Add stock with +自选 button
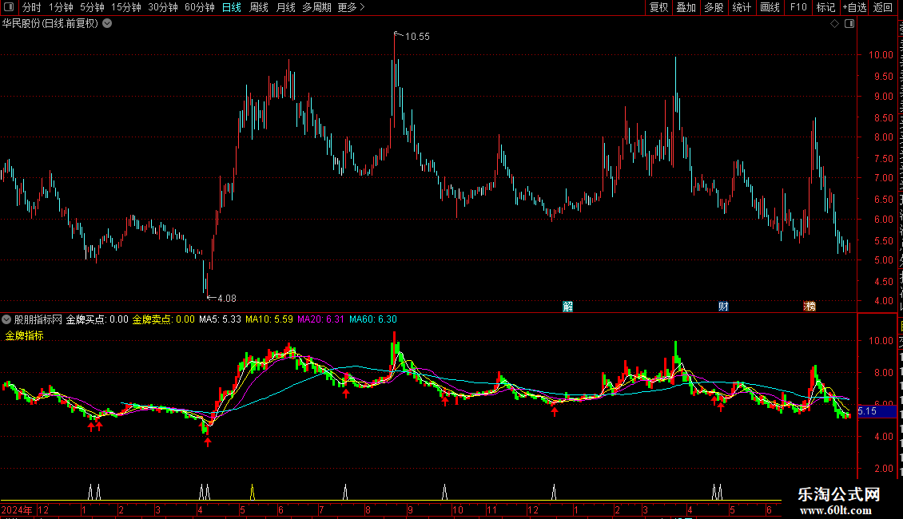903x519 pixels. (x=854, y=7)
